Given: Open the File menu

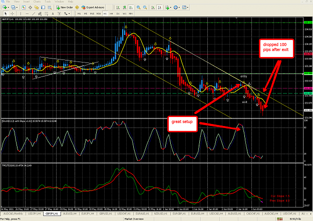Looking at the screenshot, I should (8, 1).
